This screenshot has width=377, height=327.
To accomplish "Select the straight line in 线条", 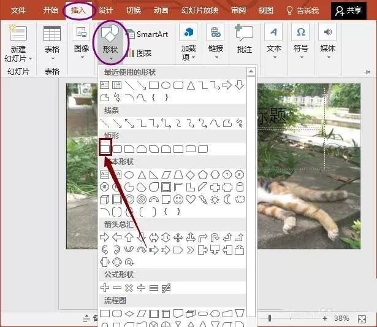I will [x=105, y=123].
